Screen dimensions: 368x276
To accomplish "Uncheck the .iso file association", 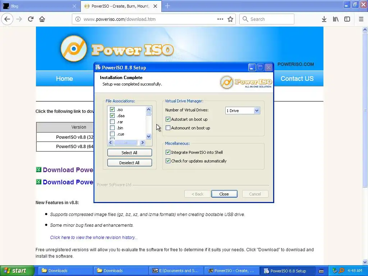I will [x=112, y=109].
